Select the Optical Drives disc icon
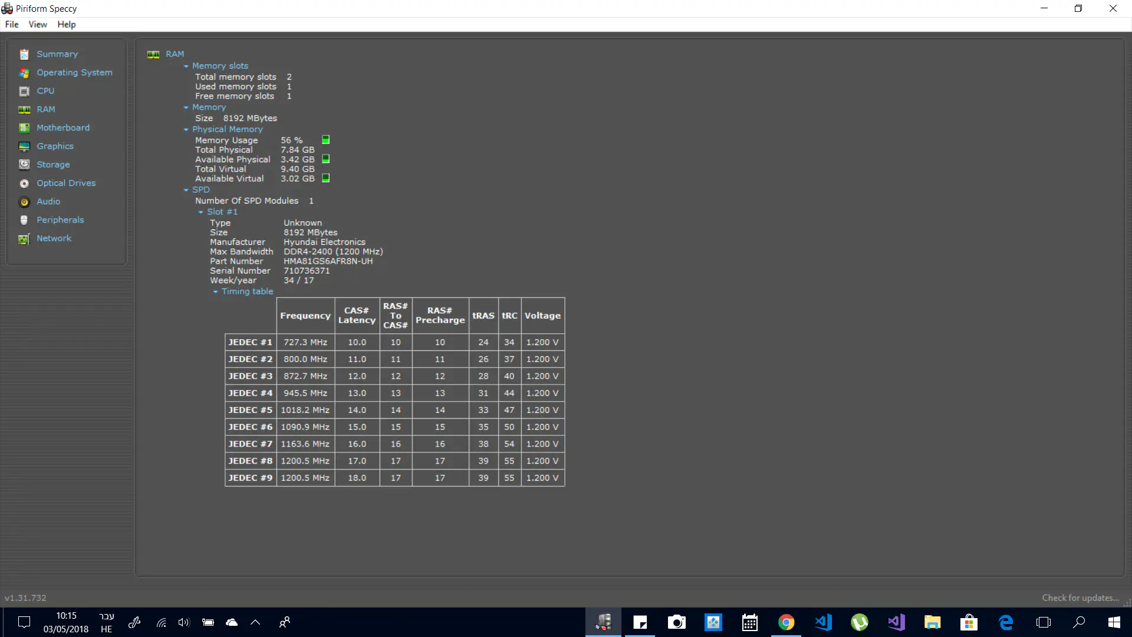Image resolution: width=1132 pixels, height=637 pixels. (x=24, y=183)
